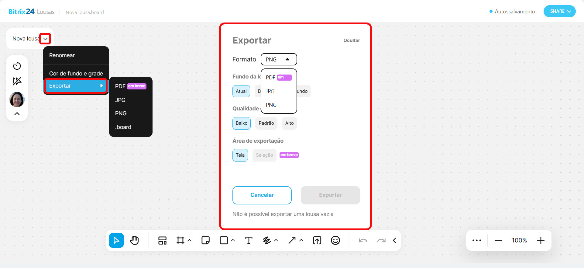This screenshot has height=268, width=584.
Task: Choose Padrão quality option
Action: click(x=266, y=123)
